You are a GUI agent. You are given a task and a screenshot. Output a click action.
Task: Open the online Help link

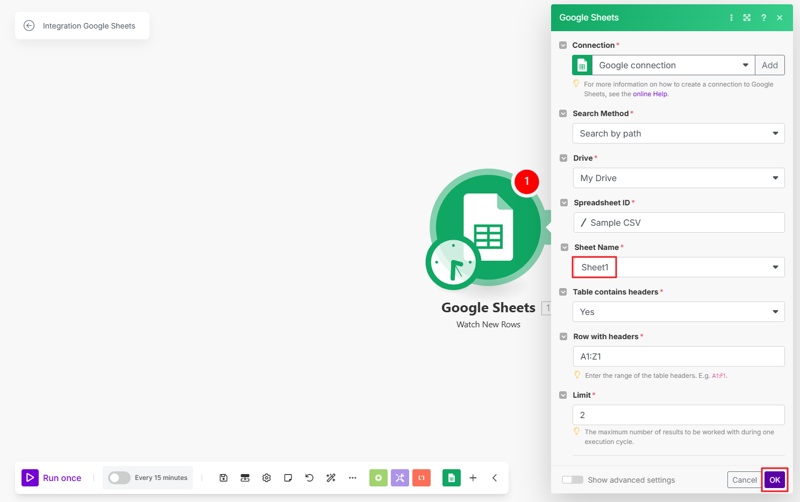(650, 94)
